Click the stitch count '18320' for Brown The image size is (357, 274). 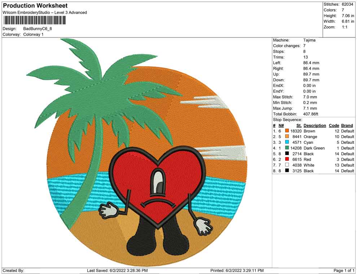(x=296, y=131)
